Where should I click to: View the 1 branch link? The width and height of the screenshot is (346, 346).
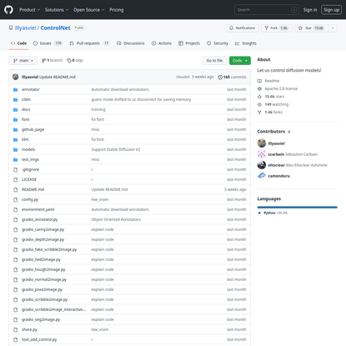53,60
